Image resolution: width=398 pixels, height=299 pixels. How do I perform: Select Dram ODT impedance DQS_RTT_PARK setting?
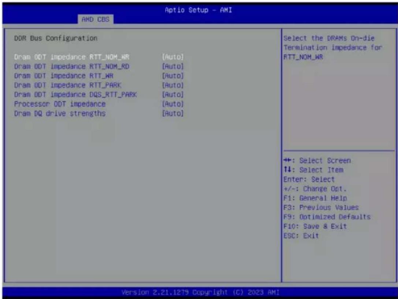pyautogui.click(x=75, y=95)
